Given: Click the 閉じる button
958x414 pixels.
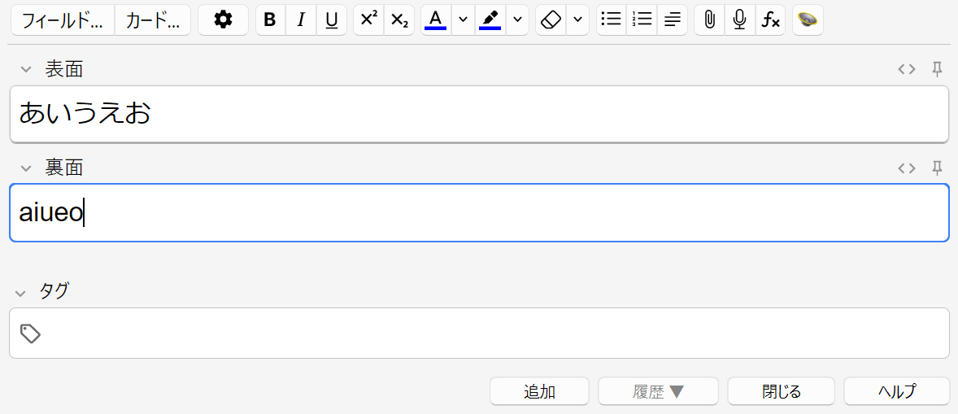Looking at the screenshot, I should [x=781, y=391].
